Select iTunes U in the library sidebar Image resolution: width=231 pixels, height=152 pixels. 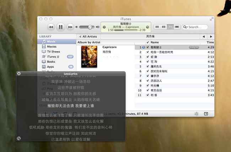57,57
